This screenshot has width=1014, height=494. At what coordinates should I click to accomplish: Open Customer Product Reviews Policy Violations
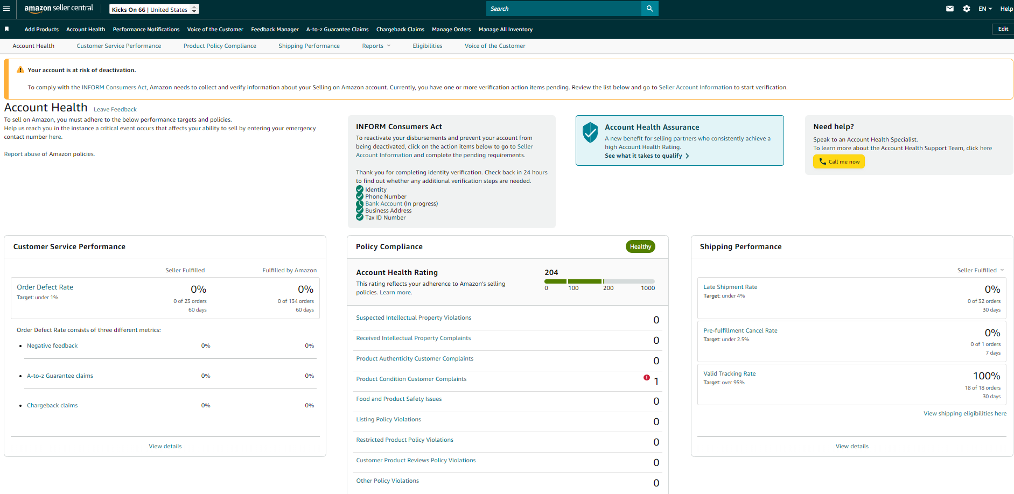tap(416, 461)
